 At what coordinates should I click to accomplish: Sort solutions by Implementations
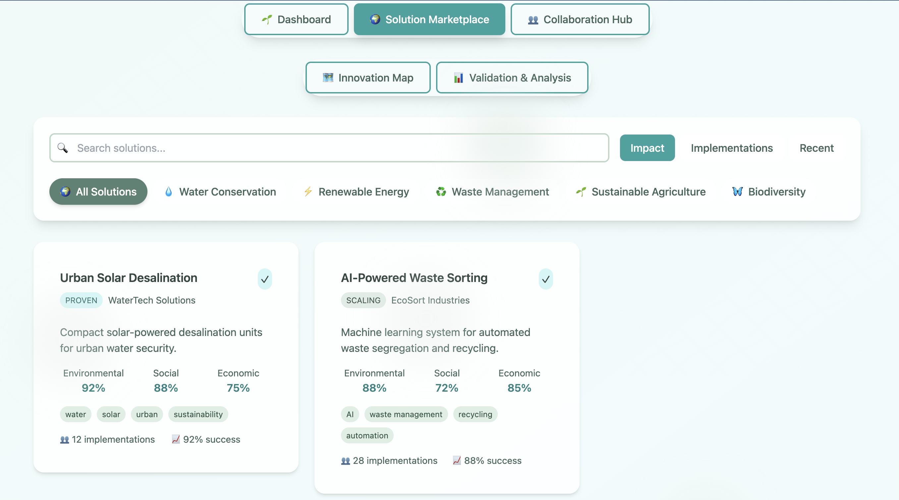point(731,148)
